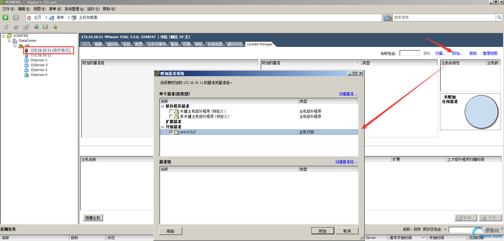This screenshot has width=504, height=241.
Task: Go back with the green back arrow
Action: (x=5, y=18)
